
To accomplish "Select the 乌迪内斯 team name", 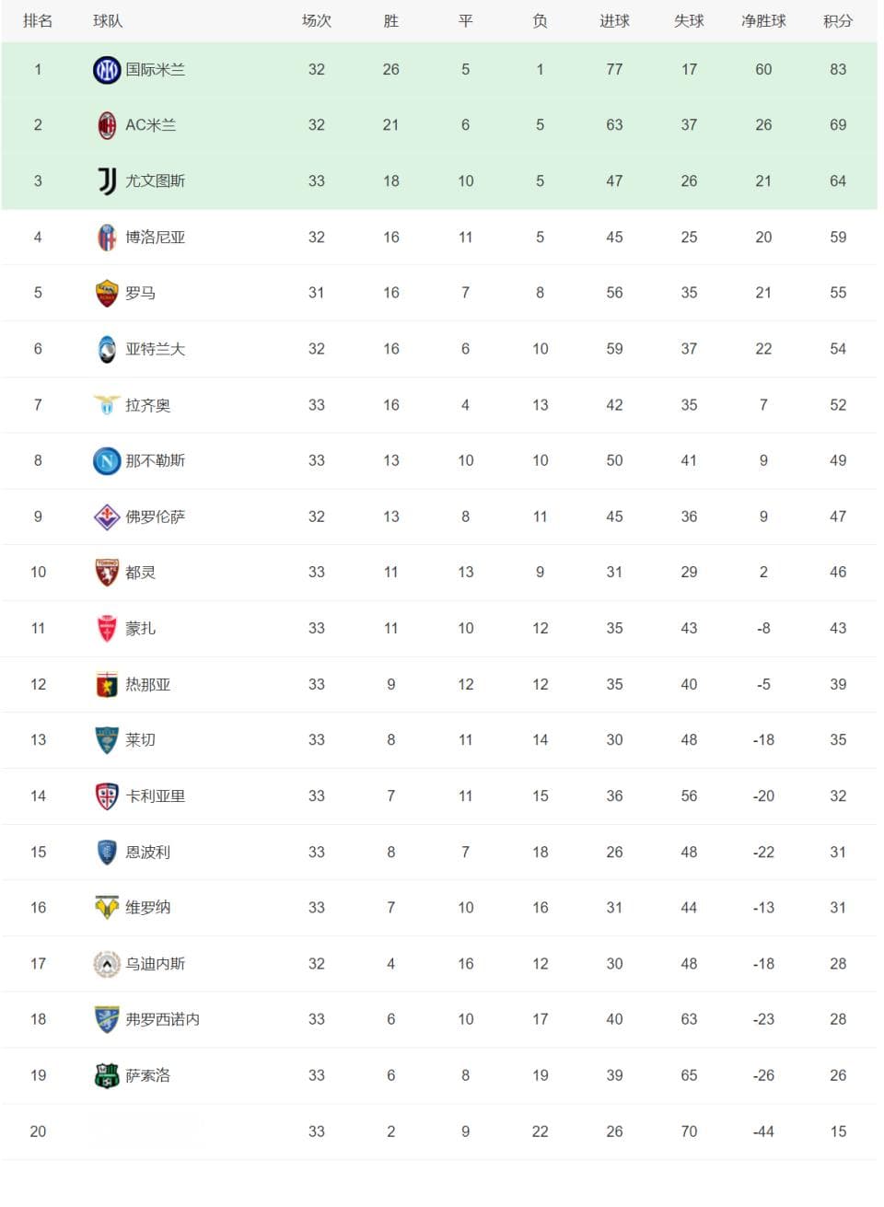I will click(x=156, y=963).
